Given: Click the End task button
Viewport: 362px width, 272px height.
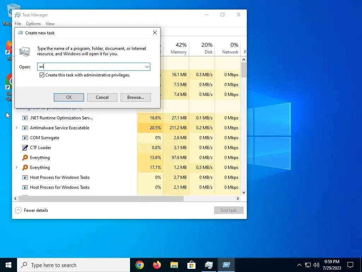Looking at the screenshot, I should pyautogui.click(x=229, y=210).
